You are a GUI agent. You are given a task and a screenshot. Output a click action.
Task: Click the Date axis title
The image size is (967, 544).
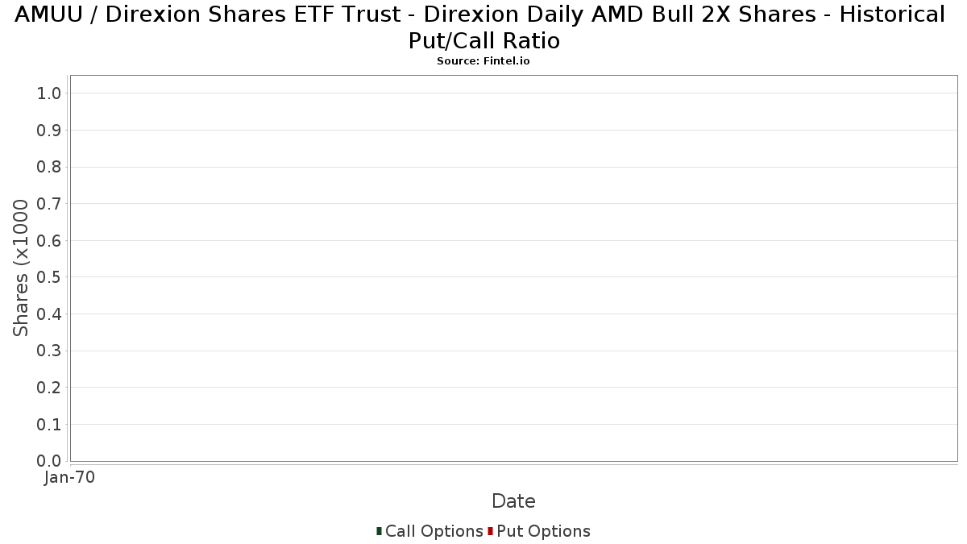(x=513, y=501)
